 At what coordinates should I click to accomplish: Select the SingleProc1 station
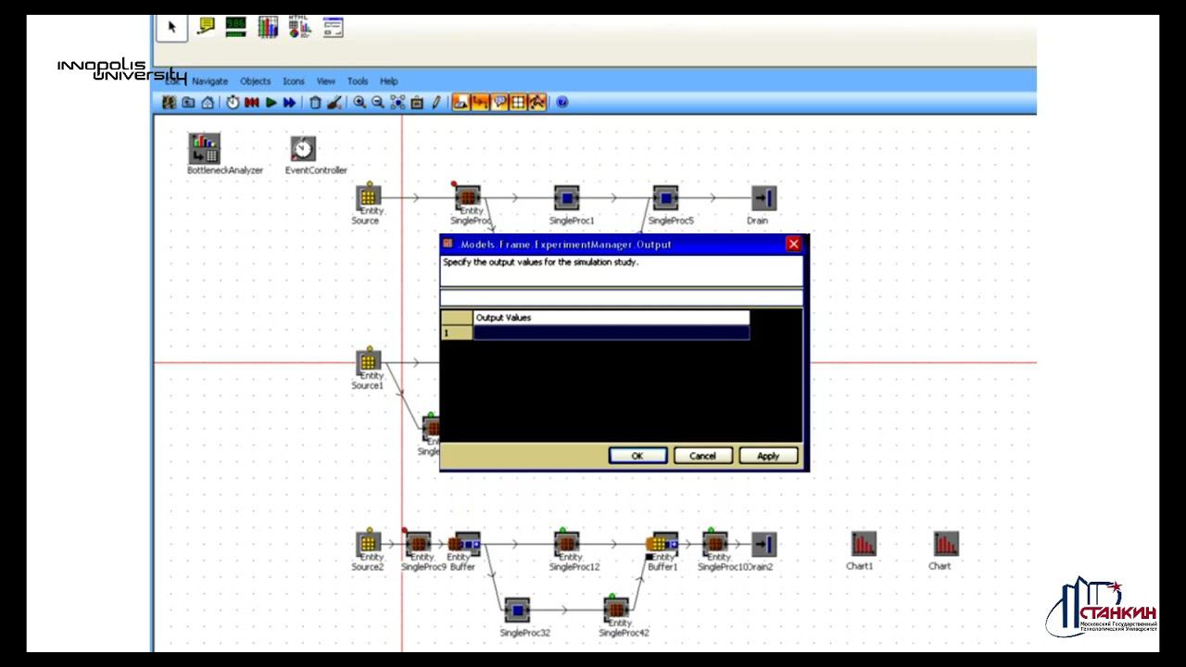pyautogui.click(x=567, y=197)
